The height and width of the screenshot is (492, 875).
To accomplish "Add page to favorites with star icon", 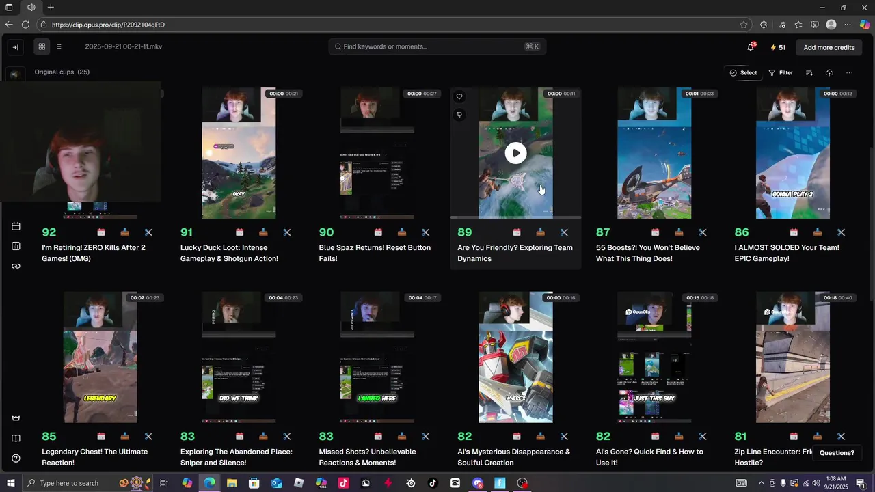I will point(744,25).
